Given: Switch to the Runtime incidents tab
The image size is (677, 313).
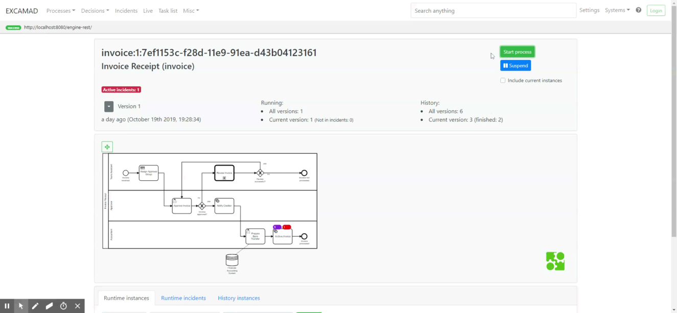Looking at the screenshot, I should coord(183,298).
